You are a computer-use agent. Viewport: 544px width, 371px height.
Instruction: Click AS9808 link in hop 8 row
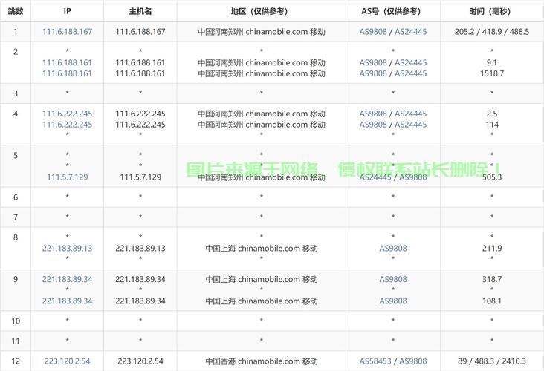click(x=393, y=249)
